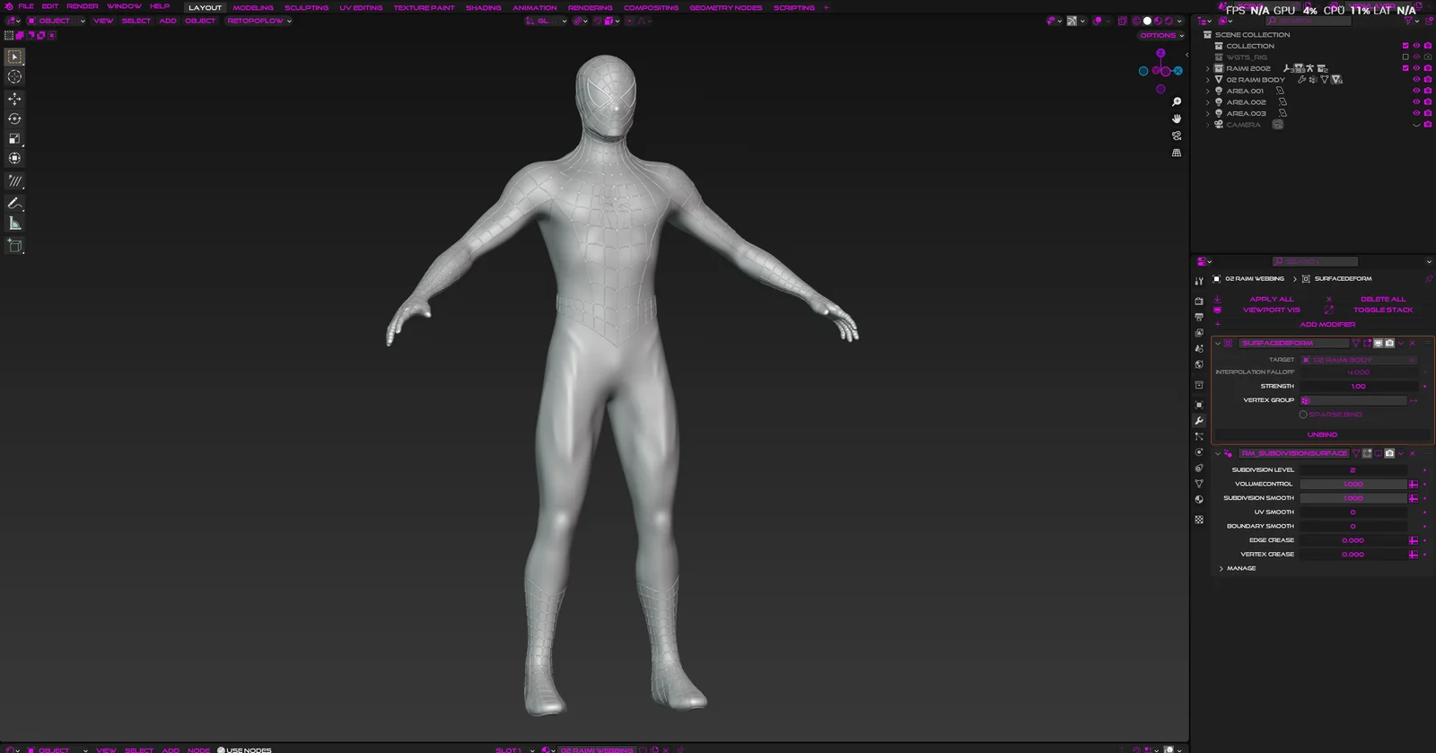Uncheck the Raimi 2002 collection checkbox
The width and height of the screenshot is (1436, 753).
1405,68
